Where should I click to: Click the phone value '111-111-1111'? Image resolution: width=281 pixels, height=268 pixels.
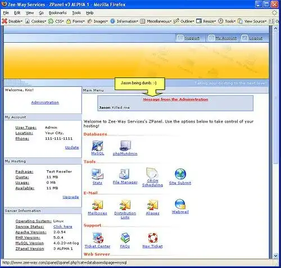click(x=58, y=139)
